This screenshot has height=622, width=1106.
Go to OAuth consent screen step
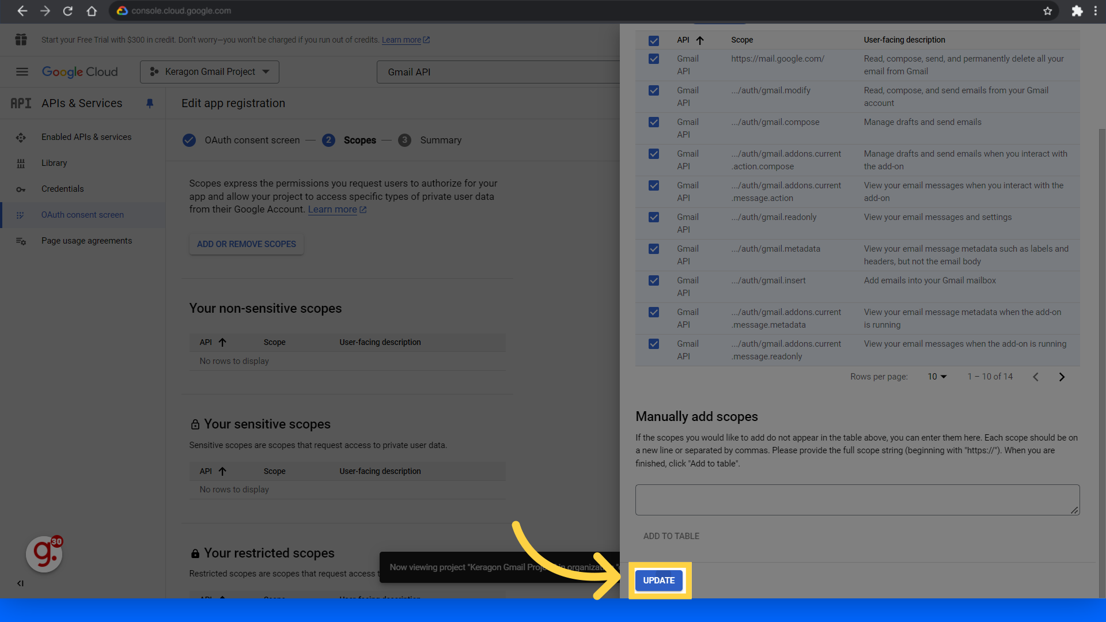(x=241, y=141)
